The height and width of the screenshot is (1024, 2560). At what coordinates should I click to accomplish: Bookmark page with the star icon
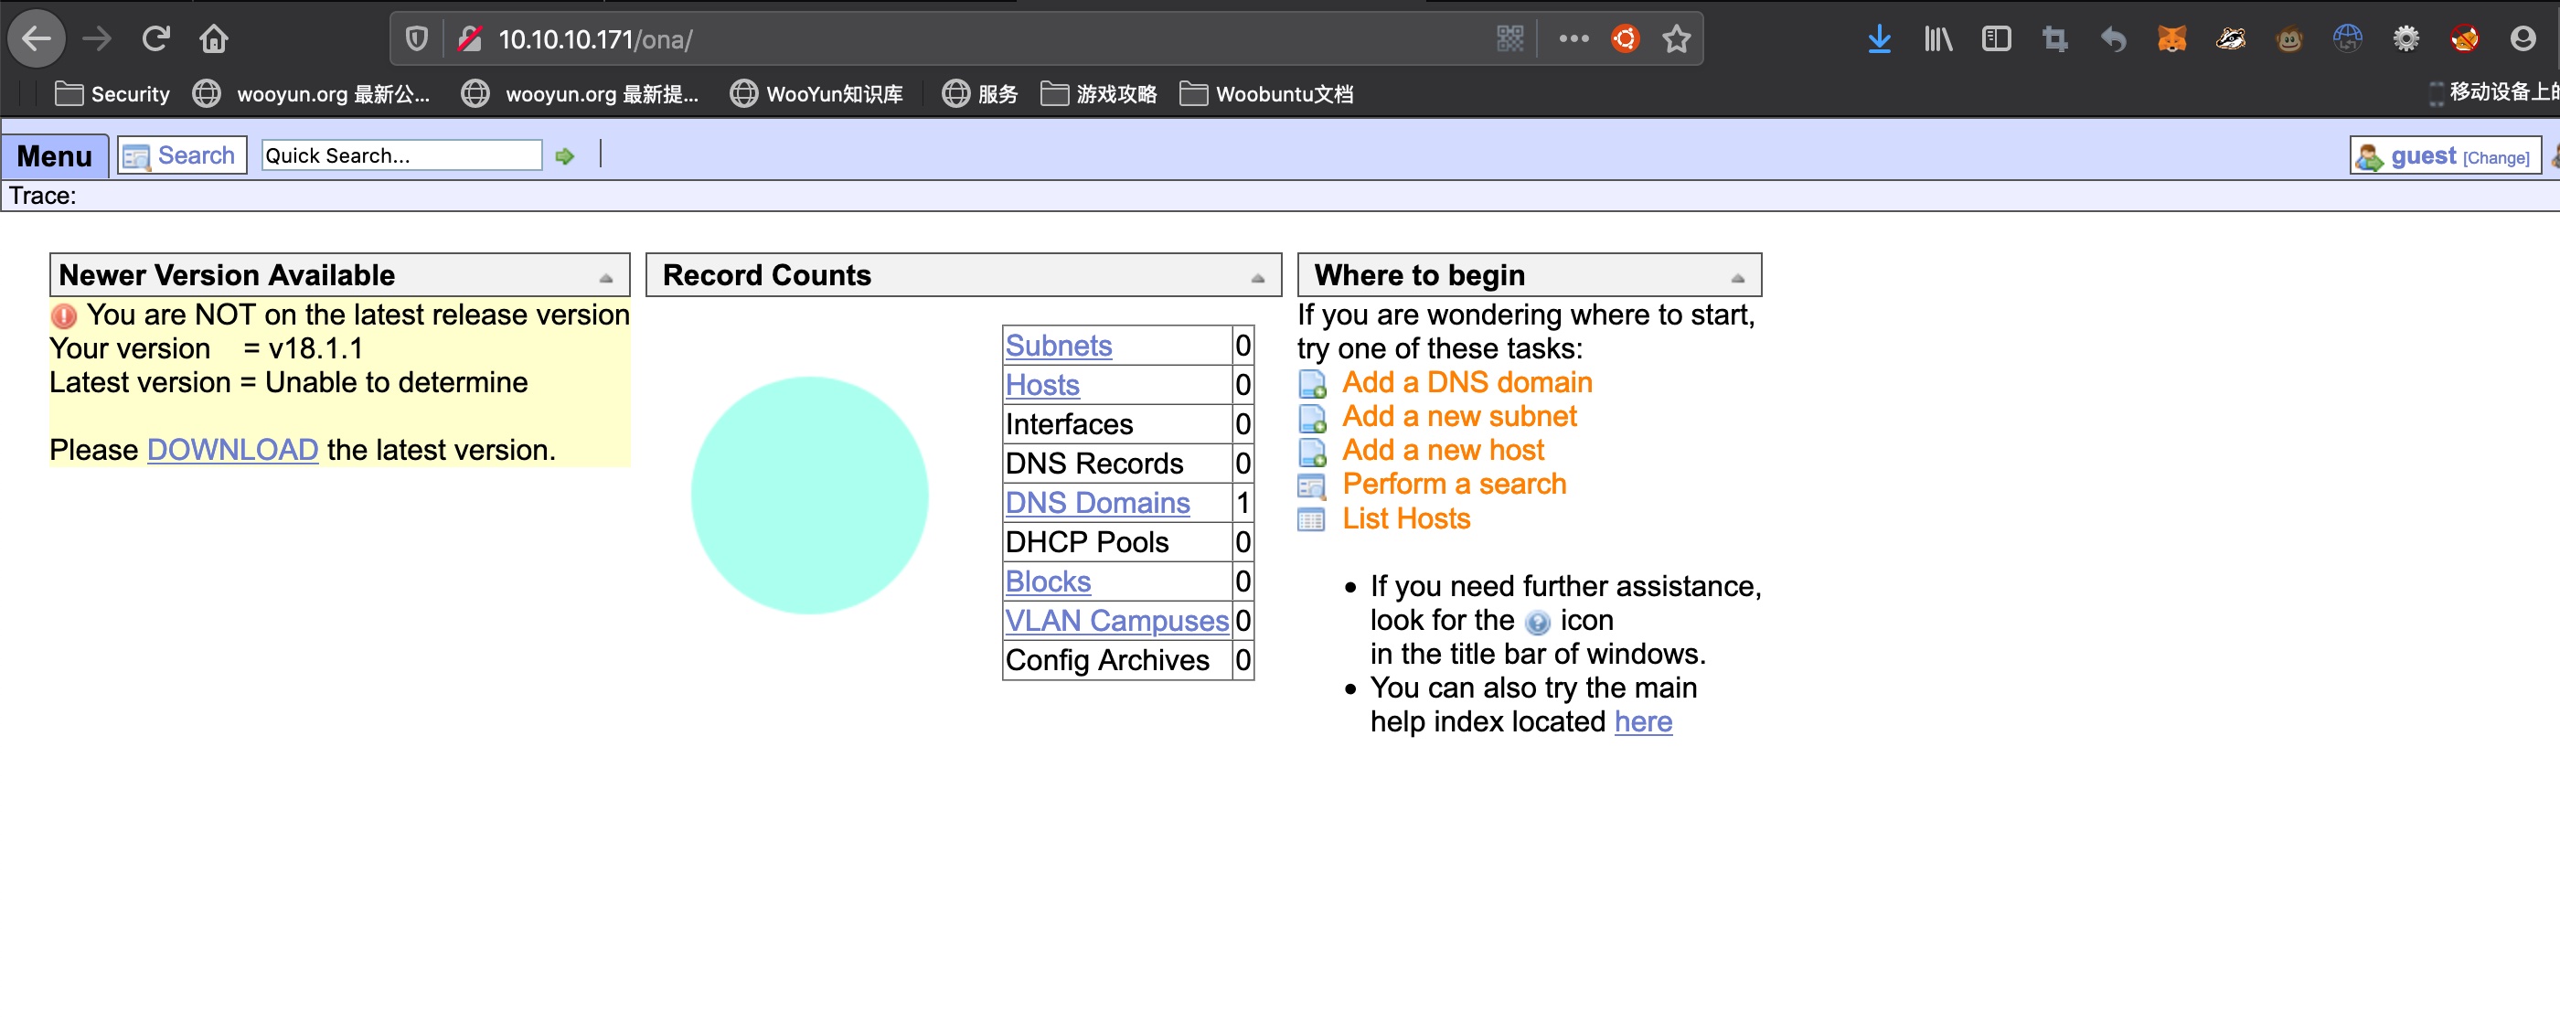pos(1677,39)
